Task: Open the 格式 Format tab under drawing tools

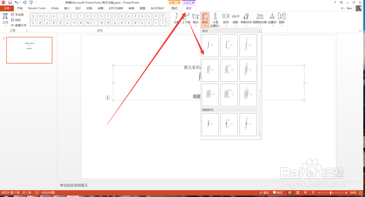Action: click(174, 8)
